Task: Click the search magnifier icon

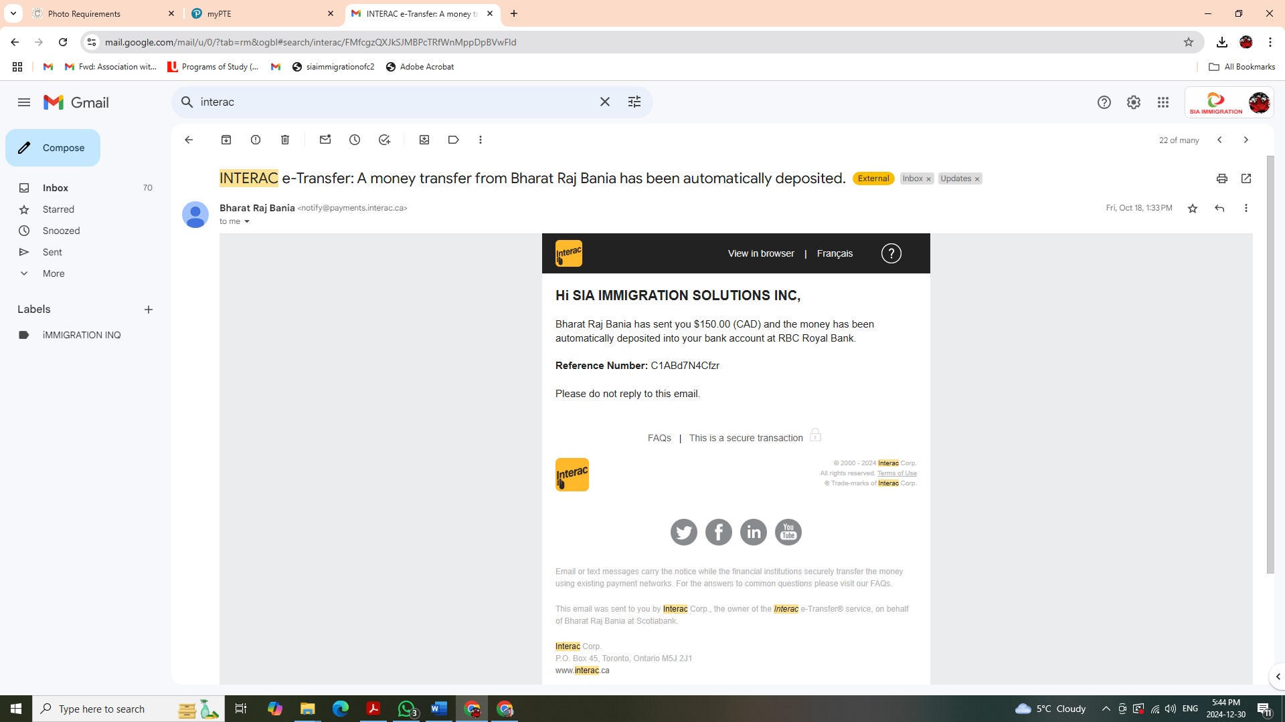Action: [187, 102]
